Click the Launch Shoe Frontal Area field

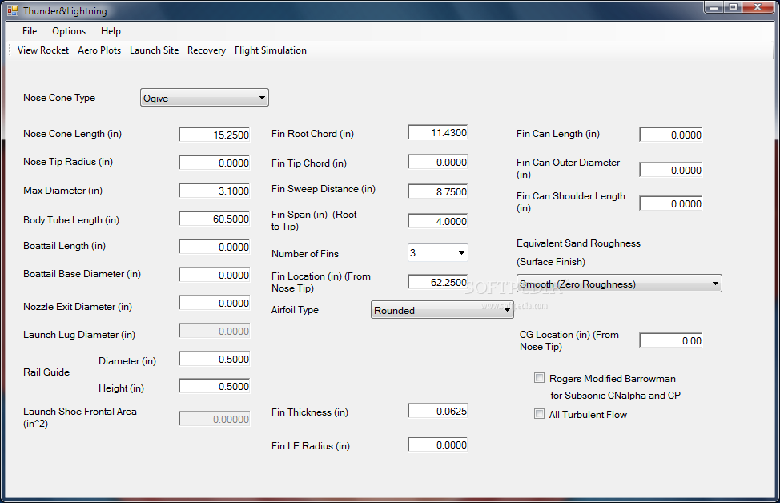pyautogui.click(x=215, y=419)
